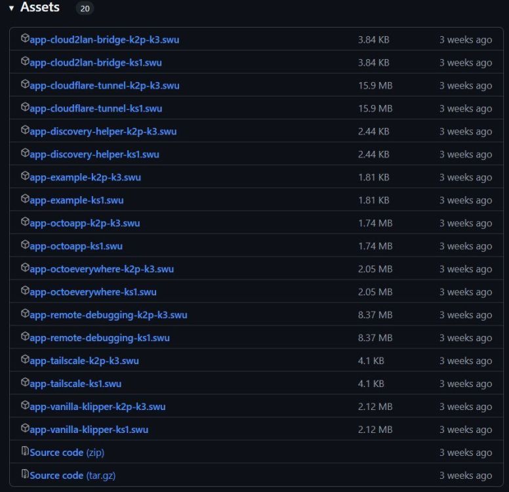Download app-tailscale-k2p-k3.swu
Viewport: 509px width, 492px height.
click(85, 361)
